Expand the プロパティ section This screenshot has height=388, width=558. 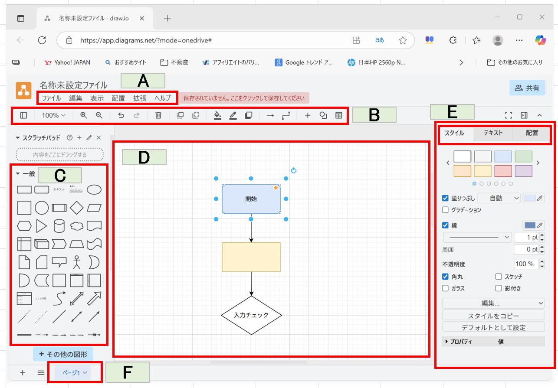pyautogui.click(x=447, y=342)
